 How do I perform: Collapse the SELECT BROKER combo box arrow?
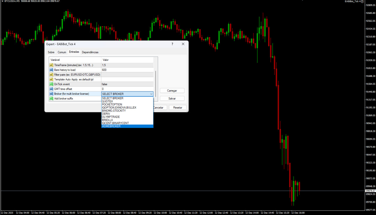coord(151,94)
